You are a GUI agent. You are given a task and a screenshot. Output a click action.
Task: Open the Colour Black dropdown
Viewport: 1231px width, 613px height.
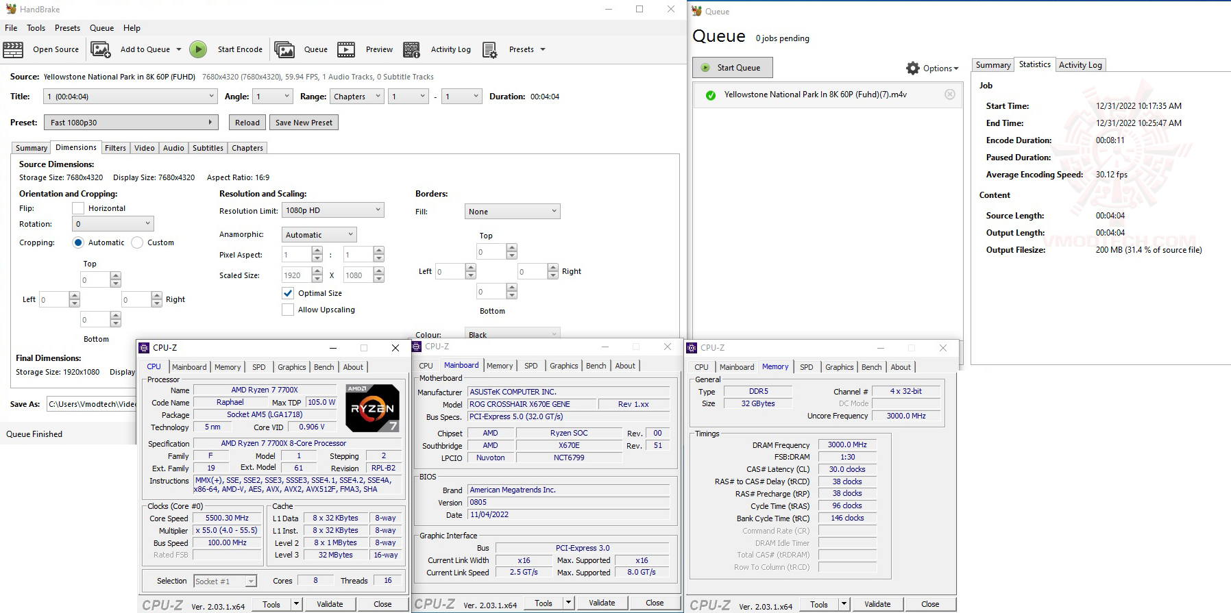click(x=513, y=335)
